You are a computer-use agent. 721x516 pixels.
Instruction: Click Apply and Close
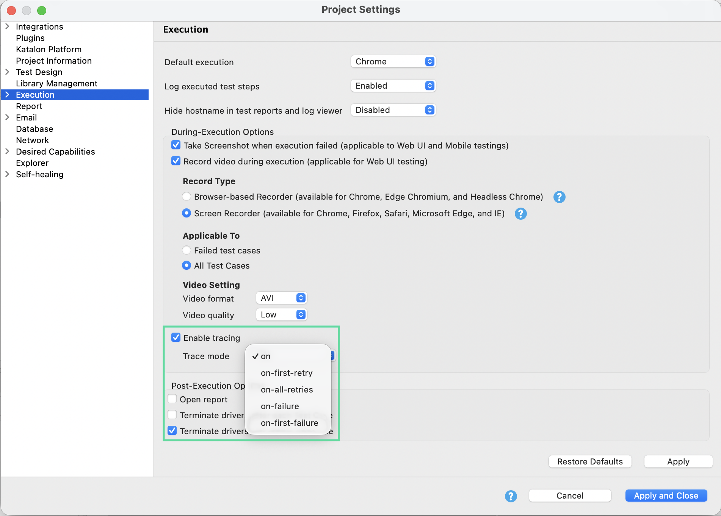666,496
